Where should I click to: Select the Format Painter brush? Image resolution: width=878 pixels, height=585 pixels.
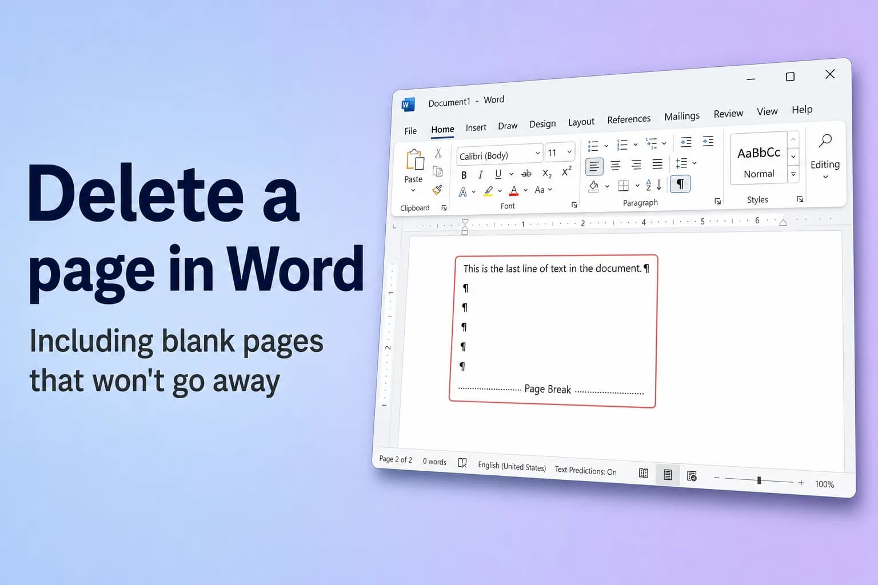pos(437,190)
